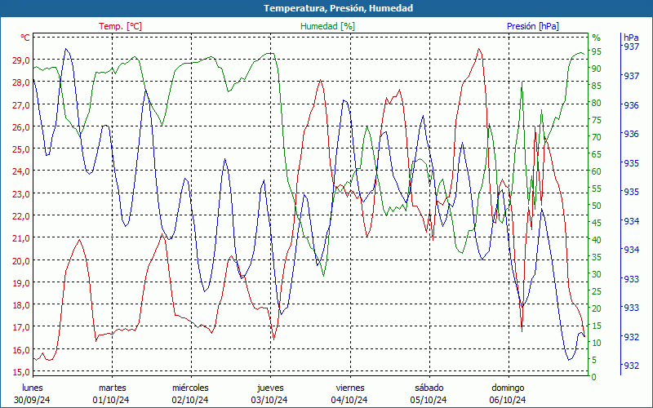Click temperature axis value "29,0"

(x=21, y=60)
